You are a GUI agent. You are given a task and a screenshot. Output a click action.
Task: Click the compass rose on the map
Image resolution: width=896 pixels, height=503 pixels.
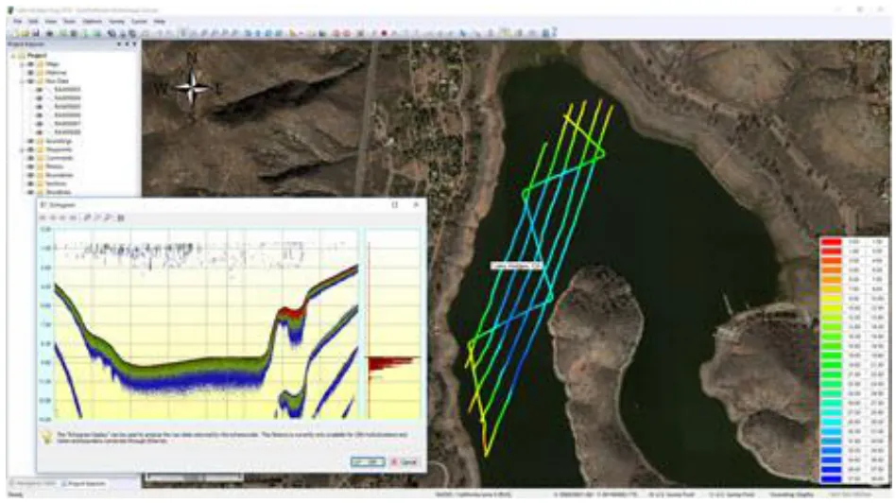[x=193, y=87]
